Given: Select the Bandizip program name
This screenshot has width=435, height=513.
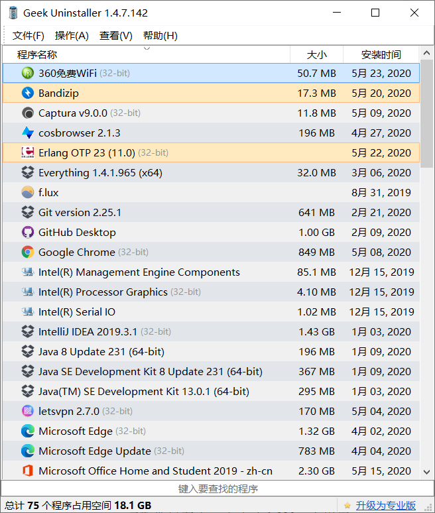Looking at the screenshot, I should [x=58, y=93].
